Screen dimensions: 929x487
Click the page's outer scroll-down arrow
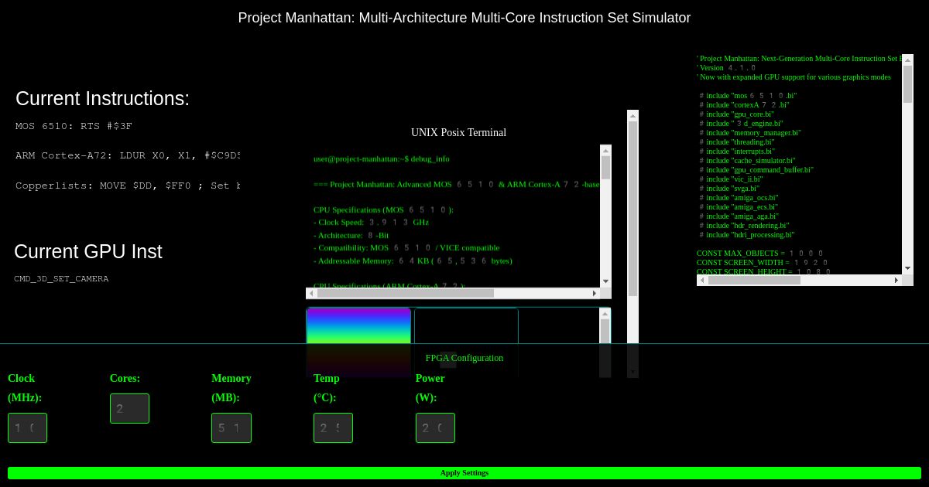[632, 372]
